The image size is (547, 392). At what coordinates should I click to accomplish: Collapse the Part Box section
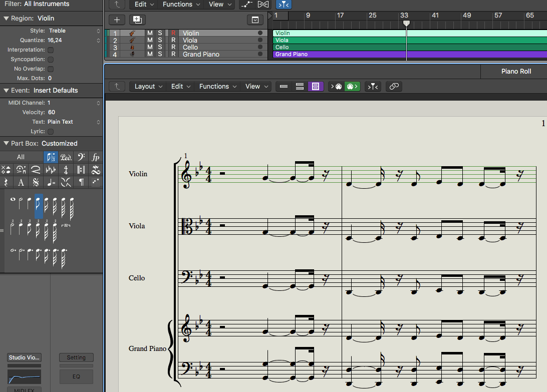(x=6, y=143)
